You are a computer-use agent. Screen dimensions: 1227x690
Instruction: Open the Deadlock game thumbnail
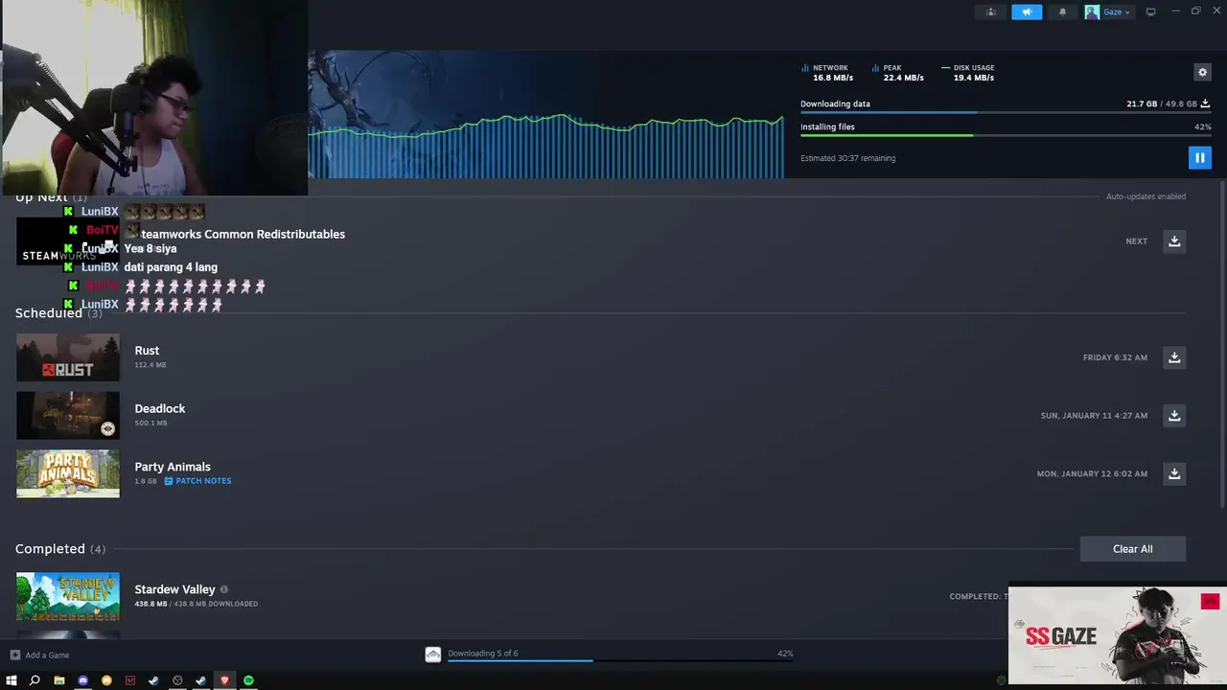tap(68, 416)
